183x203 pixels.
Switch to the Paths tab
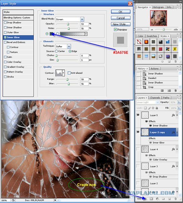coord(166,98)
